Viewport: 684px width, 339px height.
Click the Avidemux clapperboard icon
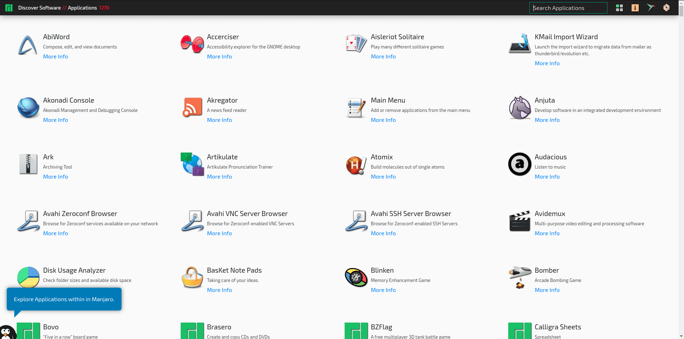coord(520,221)
